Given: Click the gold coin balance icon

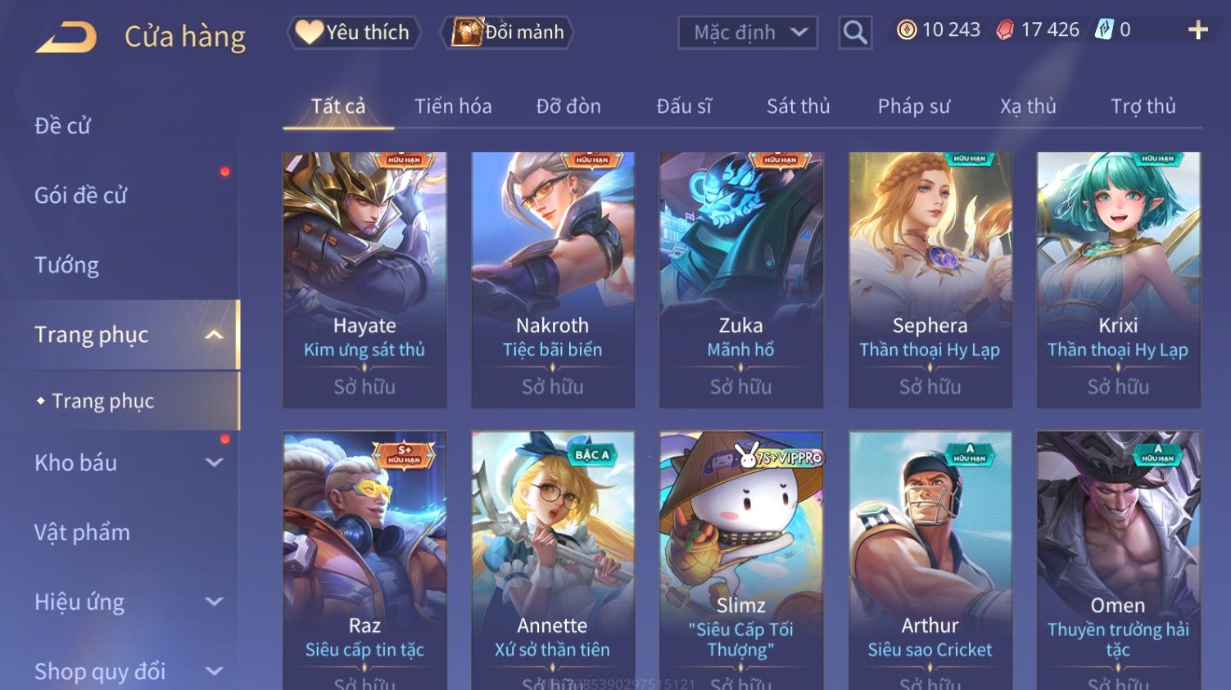Looking at the screenshot, I should tap(906, 30).
